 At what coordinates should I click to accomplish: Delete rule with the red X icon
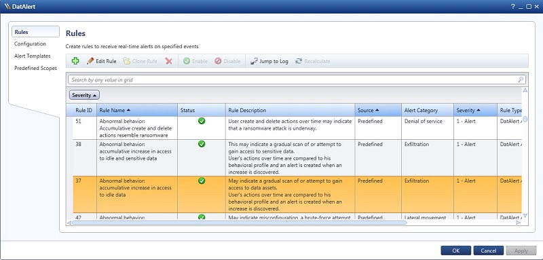point(168,61)
